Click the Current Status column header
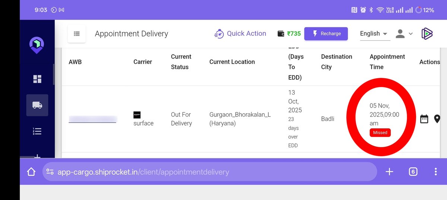 tap(181, 62)
